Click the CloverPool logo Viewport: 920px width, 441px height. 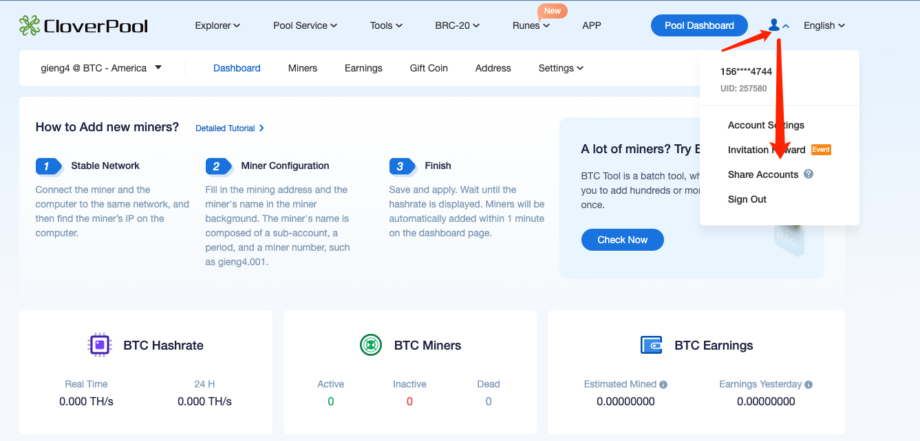pos(83,26)
